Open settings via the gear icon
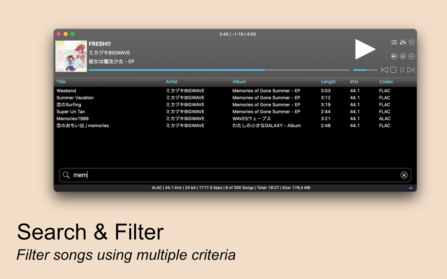 412,42
